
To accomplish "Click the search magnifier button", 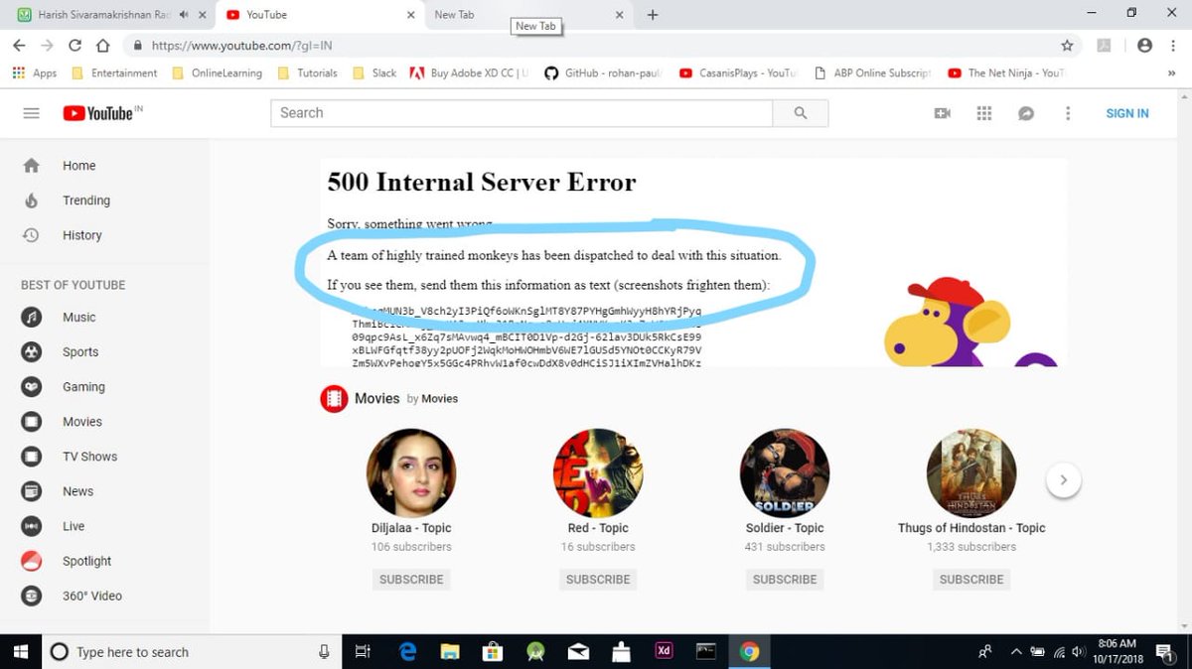I will 801,113.
